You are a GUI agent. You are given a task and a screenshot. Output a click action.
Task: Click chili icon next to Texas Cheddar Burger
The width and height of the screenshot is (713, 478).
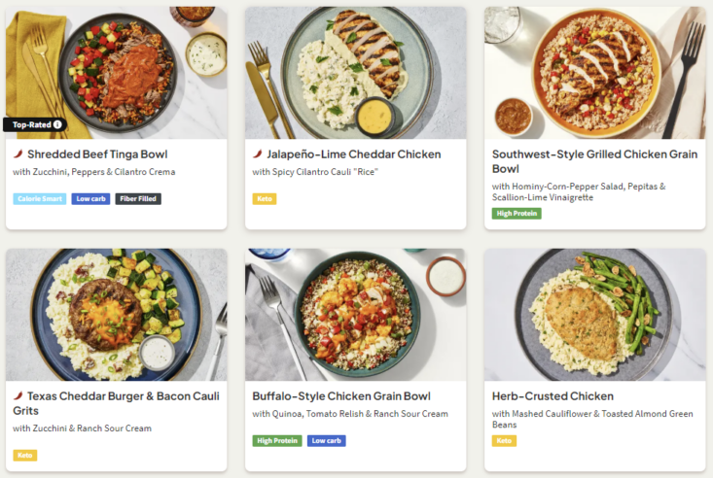coord(18,396)
